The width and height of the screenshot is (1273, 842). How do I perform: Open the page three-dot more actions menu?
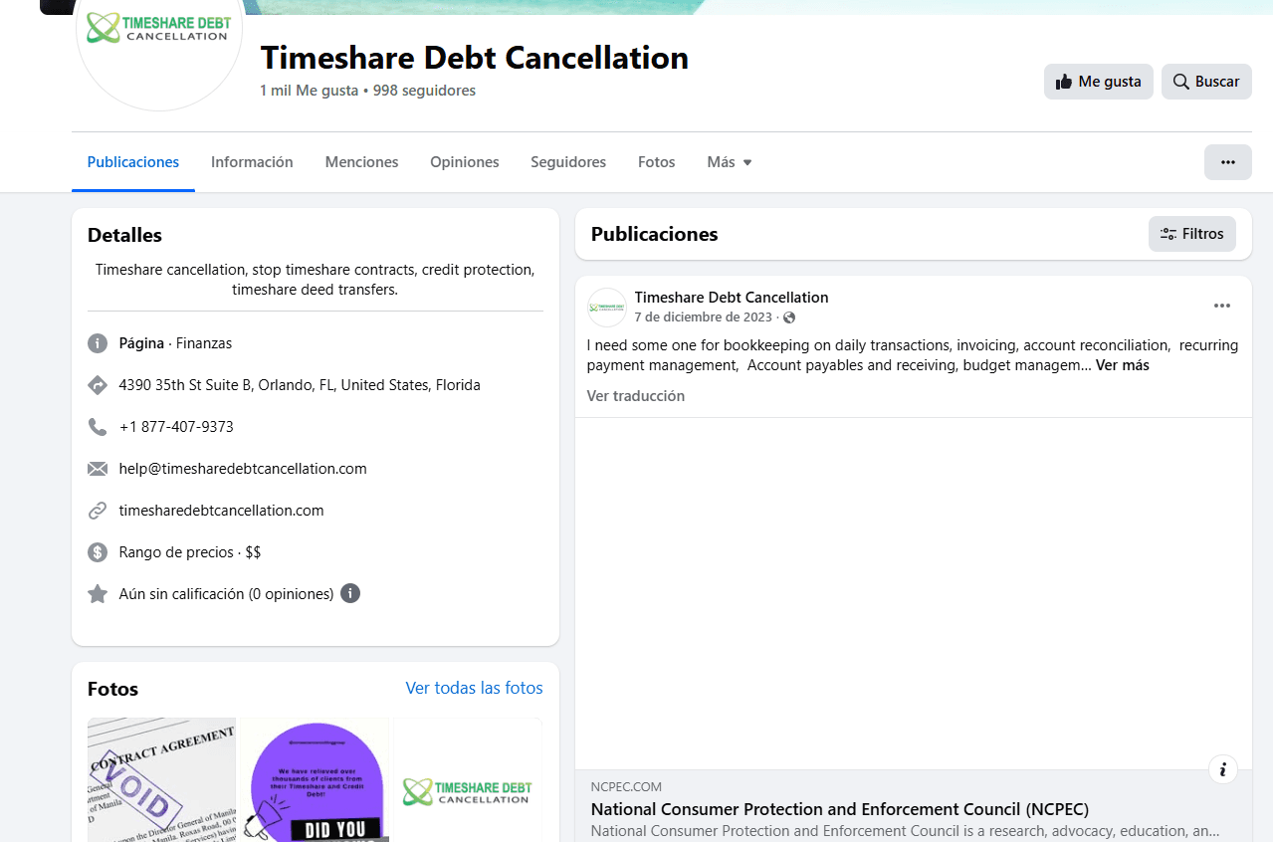tap(1227, 162)
